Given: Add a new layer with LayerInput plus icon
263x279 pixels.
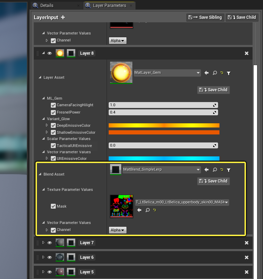Looking at the screenshot, I should pos(63,17).
